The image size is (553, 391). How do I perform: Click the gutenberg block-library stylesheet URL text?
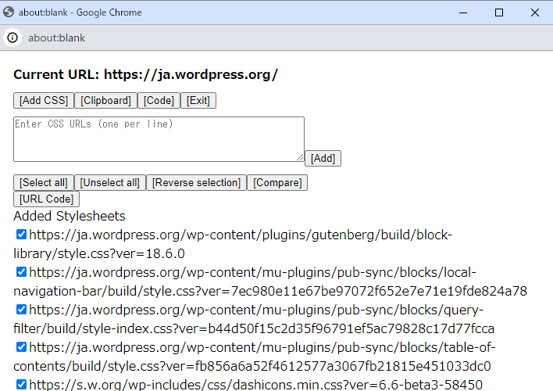233,244
